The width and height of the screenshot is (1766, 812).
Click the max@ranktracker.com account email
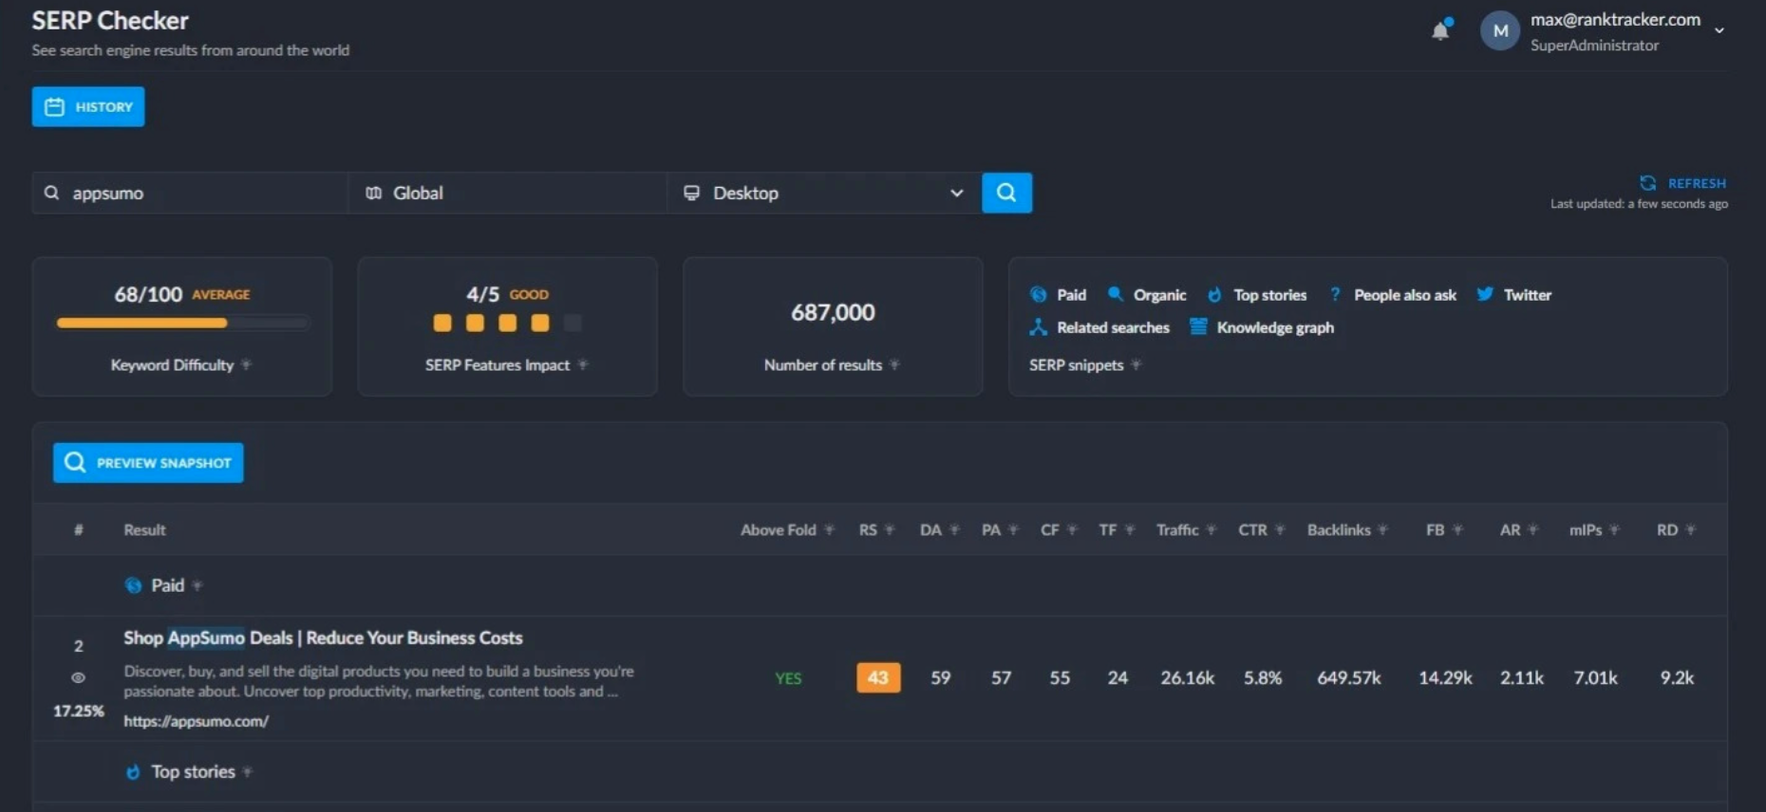tap(1615, 19)
